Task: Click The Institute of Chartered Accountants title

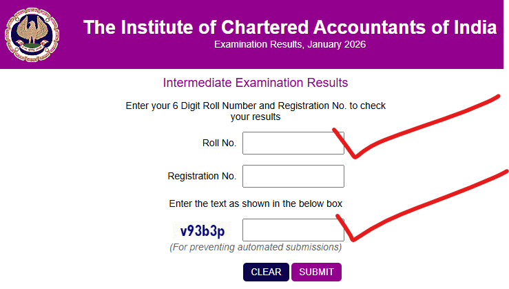Action: pos(289,28)
